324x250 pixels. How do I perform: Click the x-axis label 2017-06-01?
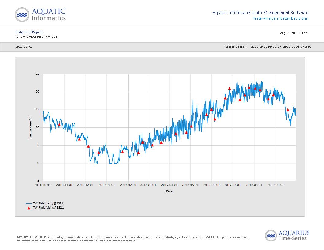pyautogui.click(x=212, y=185)
